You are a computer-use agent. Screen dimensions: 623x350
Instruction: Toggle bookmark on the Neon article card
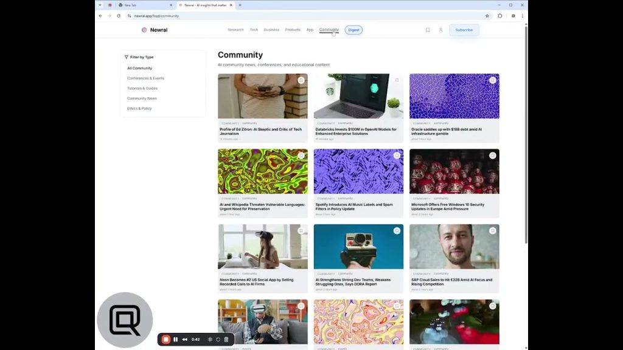301,231
